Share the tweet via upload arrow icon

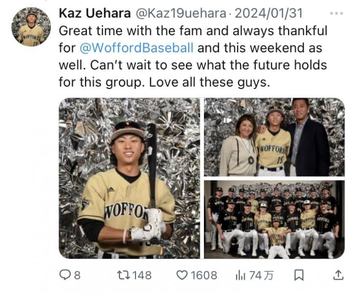[338, 275]
